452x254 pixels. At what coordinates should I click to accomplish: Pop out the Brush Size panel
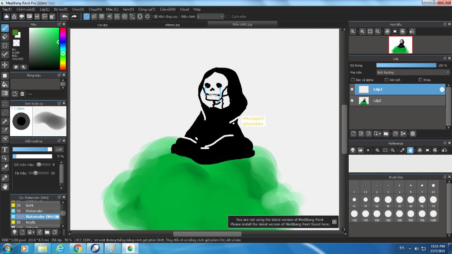point(445,177)
